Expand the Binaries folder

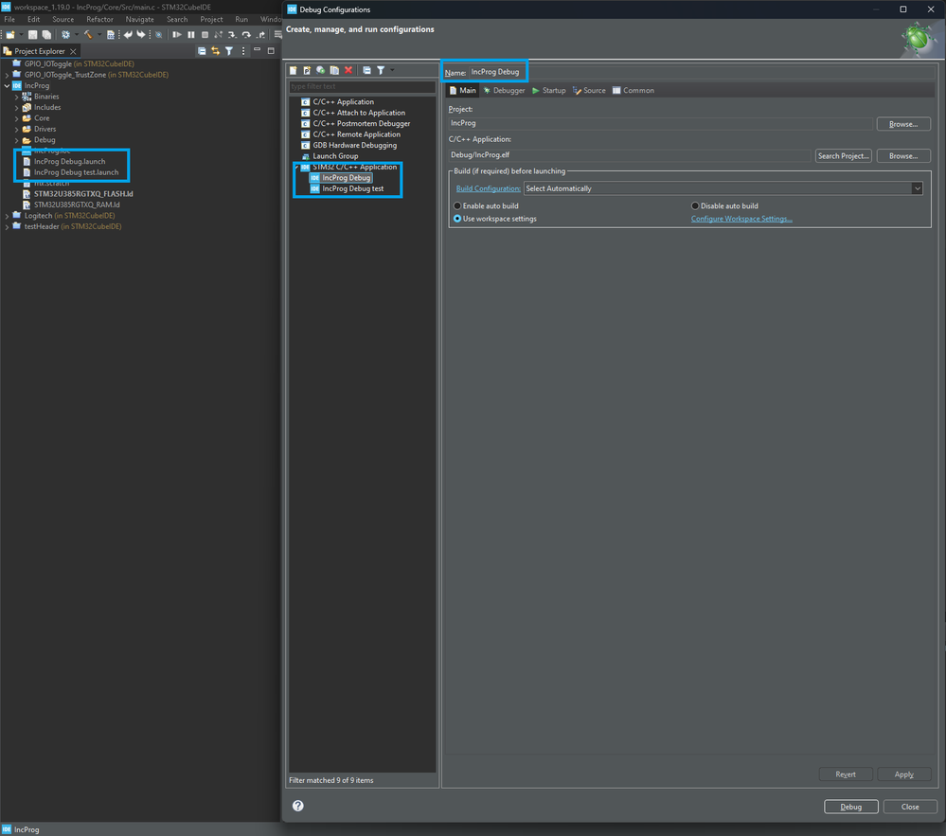coord(16,97)
